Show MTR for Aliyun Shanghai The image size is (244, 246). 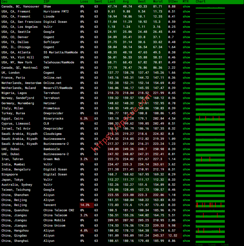(186, 241)
